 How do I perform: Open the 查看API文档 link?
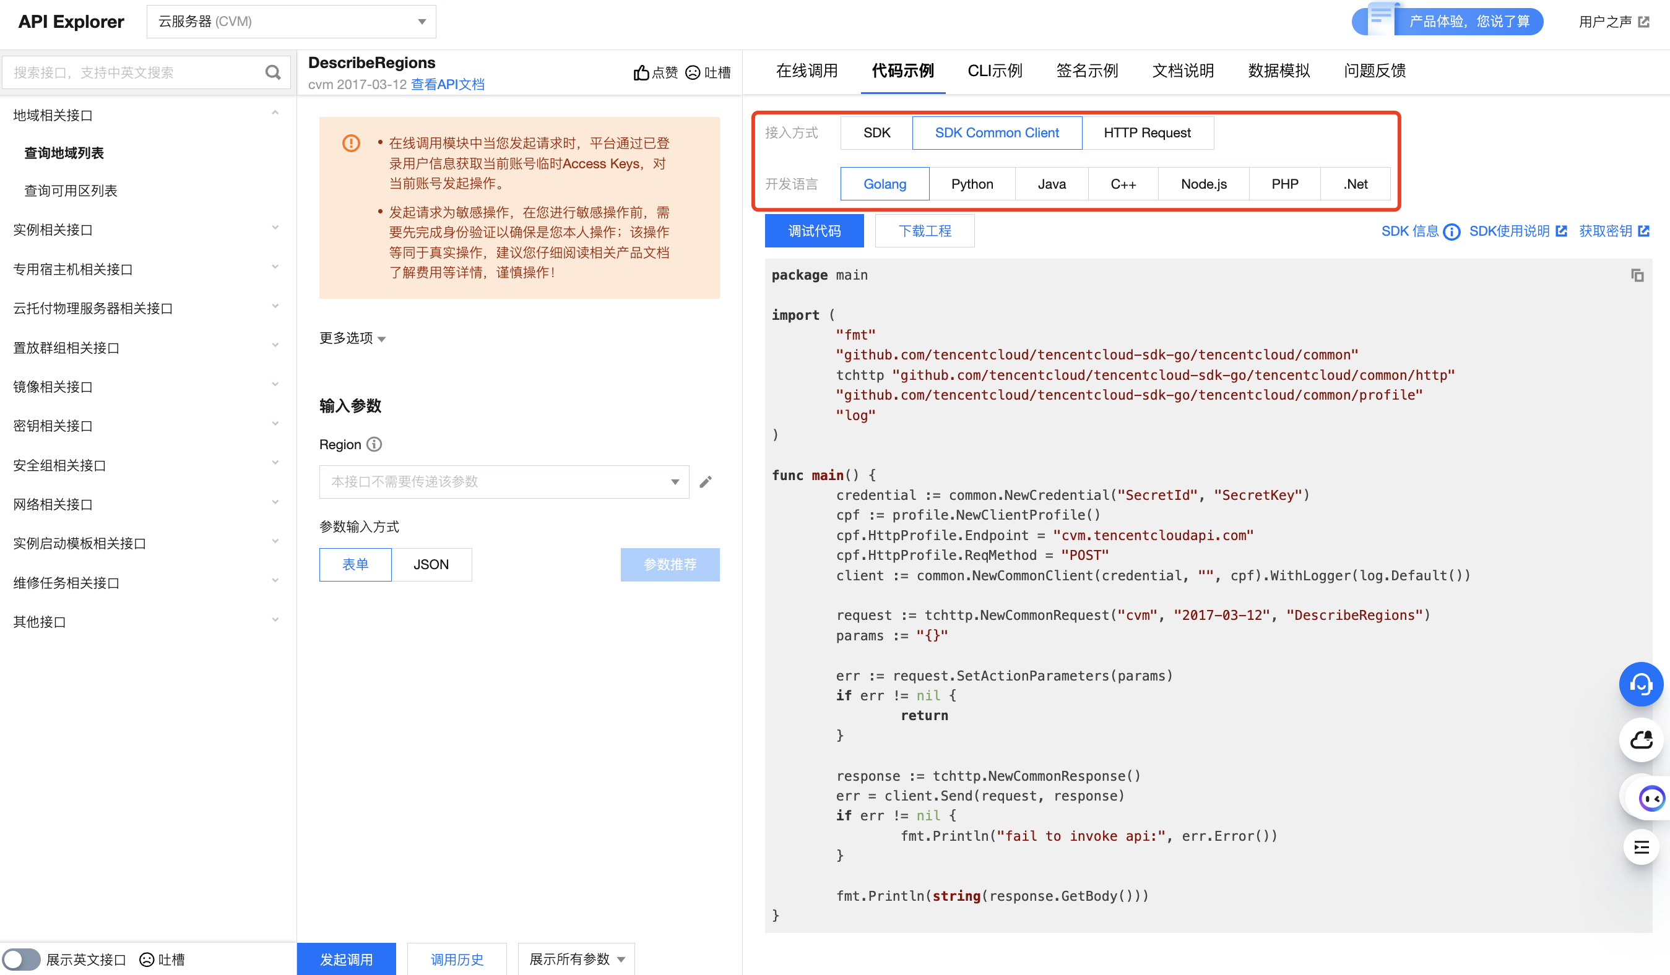(449, 85)
